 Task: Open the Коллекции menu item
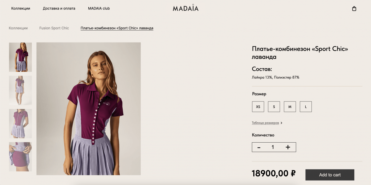(21, 8)
